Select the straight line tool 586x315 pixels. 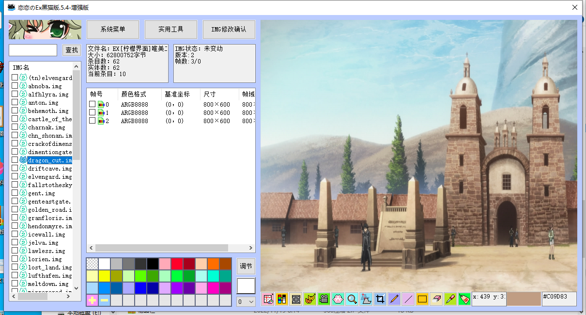coord(408,299)
